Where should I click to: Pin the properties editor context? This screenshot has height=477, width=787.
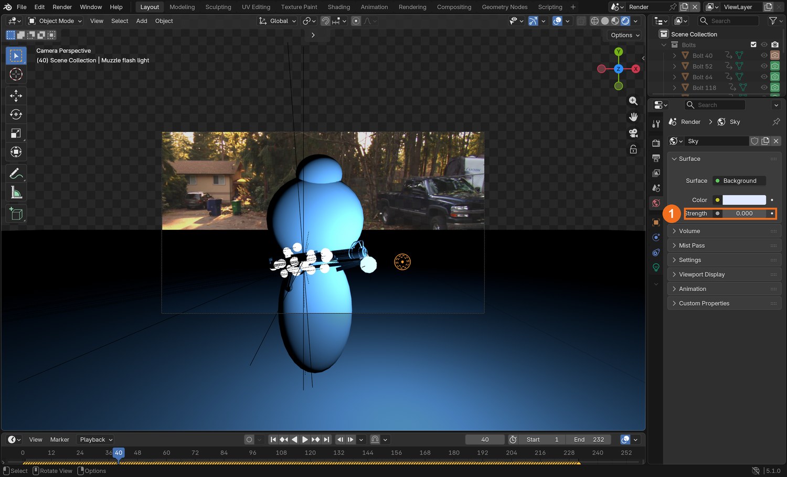click(x=776, y=122)
